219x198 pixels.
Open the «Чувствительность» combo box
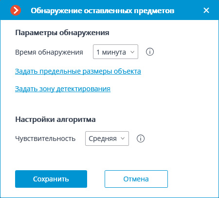coord(107,139)
